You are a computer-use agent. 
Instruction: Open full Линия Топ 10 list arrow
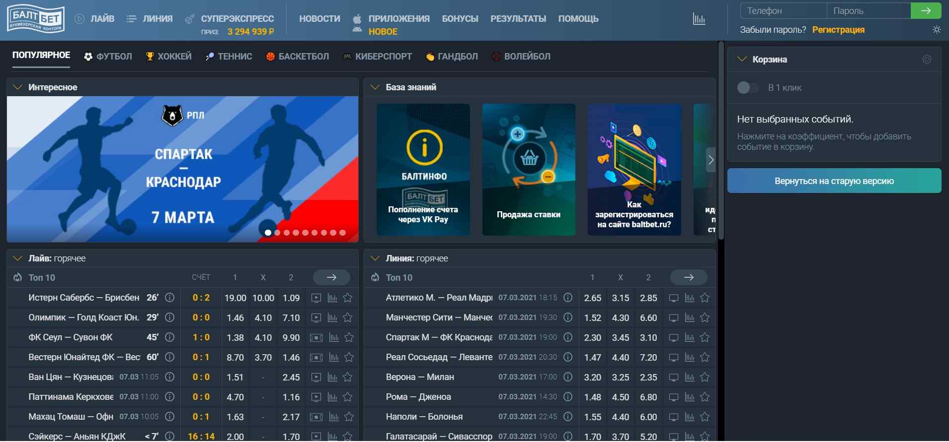tap(689, 277)
